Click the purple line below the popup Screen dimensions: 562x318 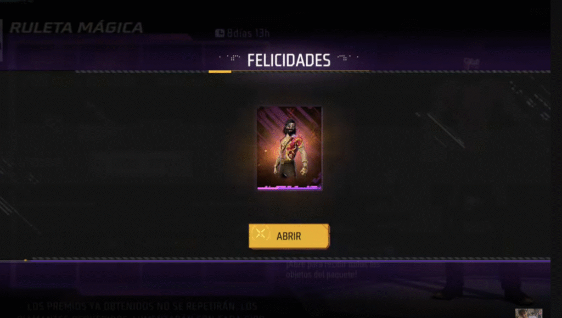pyautogui.click(x=276, y=262)
